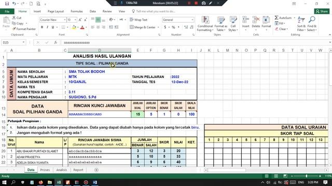332x186 pixels.
Task: Open the Analisis sheet tab
Action: [x=61, y=170]
